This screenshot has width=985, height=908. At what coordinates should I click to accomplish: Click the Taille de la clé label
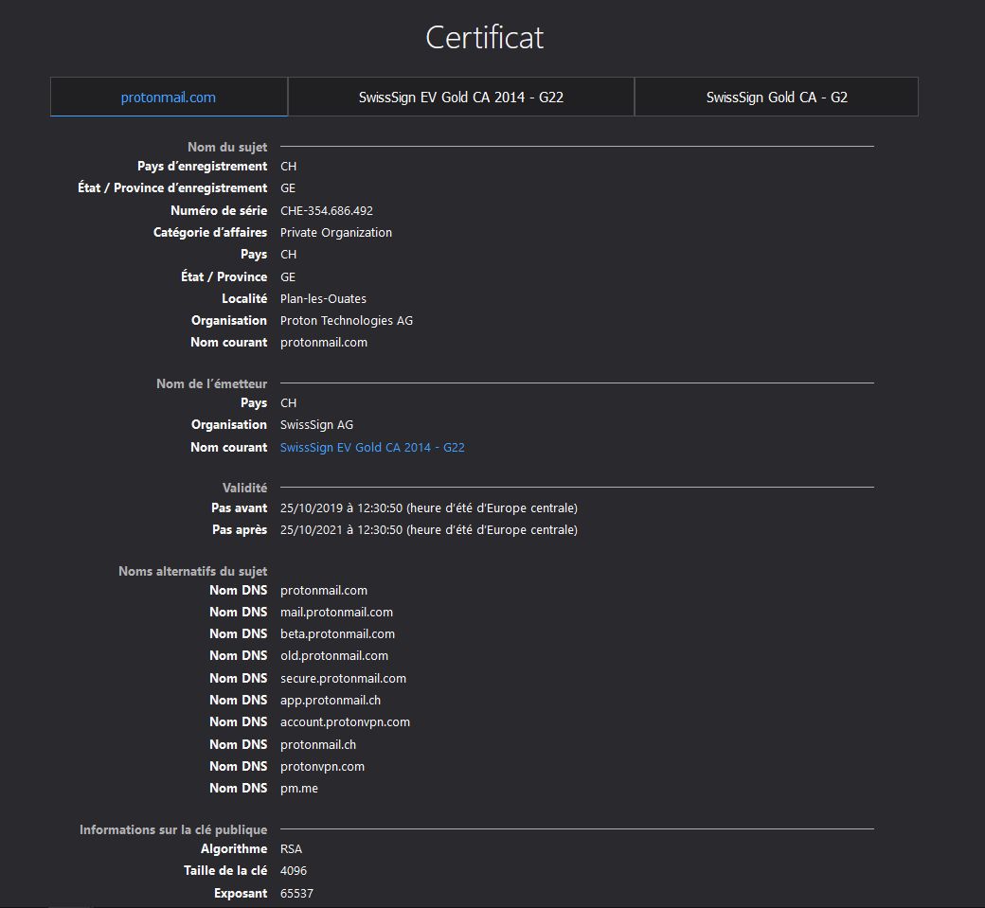click(x=225, y=871)
